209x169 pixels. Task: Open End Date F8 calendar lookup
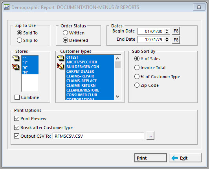[176, 40]
